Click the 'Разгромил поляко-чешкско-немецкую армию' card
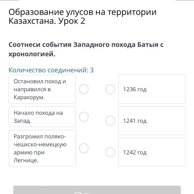The image size is (194, 194). [42, 148]
